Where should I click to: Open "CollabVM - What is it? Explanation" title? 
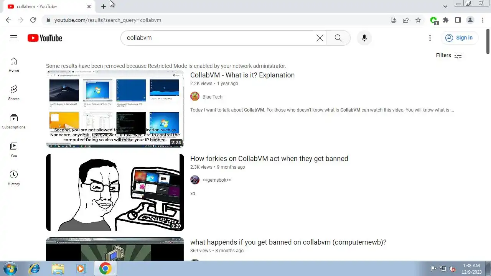pos(242,75)
